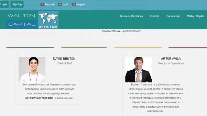This screenshot has width=207, height=116.
Task: Open the Walton Capital menu item
Action: (x=195, y=16)
